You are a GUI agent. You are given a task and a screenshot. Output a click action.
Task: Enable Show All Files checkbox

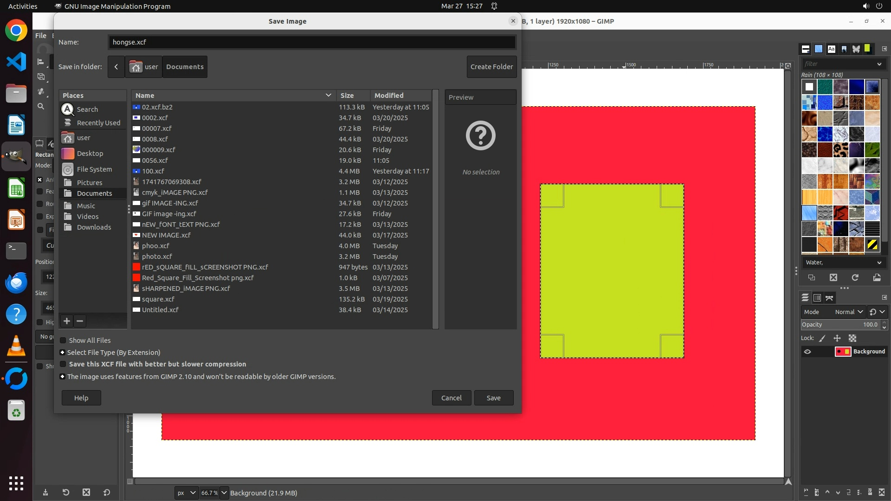click(64, 340)
